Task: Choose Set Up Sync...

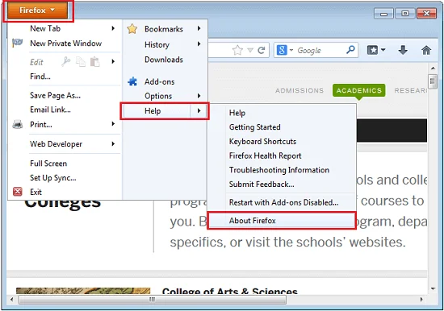Action: pyautogui.click(x=53, y=178)
